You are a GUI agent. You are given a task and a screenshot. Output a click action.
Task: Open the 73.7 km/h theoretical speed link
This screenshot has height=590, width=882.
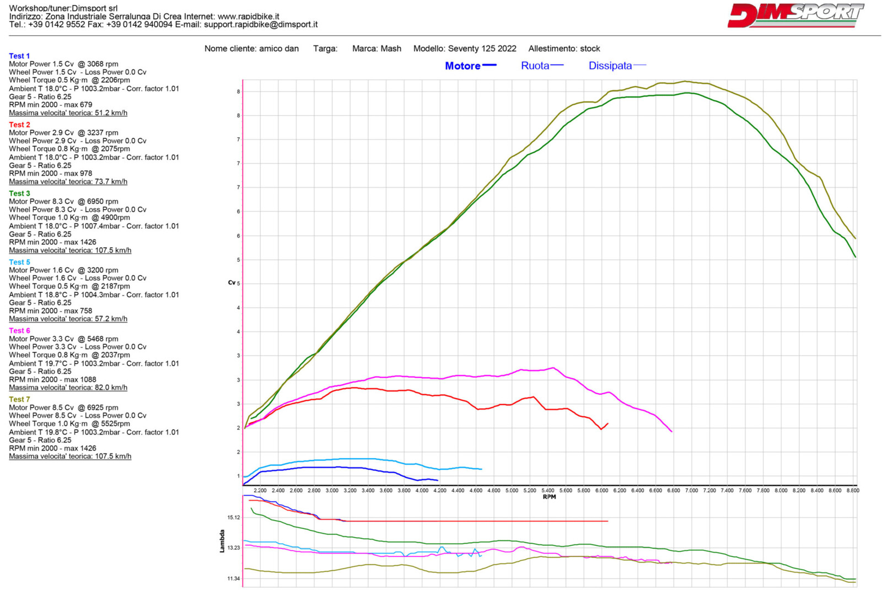[68, 182]
